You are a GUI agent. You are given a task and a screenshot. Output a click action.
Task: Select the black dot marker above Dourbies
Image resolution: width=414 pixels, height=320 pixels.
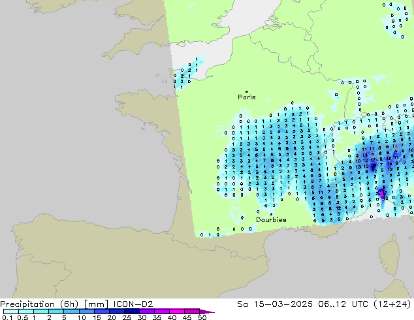271,214
